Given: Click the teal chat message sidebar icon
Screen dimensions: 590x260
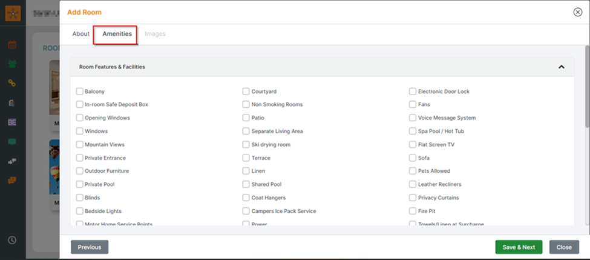Looking at the screenshot, I should click(12, 142).
